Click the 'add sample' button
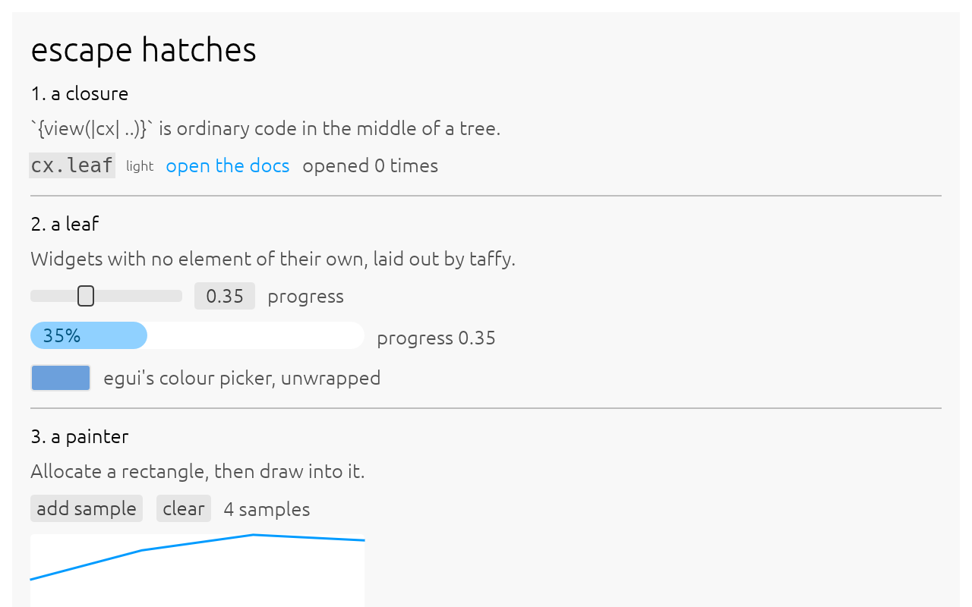This screenshot has height=607, width=972. point(87,508)
